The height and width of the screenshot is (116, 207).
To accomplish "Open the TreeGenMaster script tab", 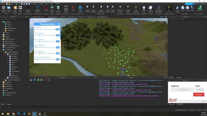I will click(52, 17).
